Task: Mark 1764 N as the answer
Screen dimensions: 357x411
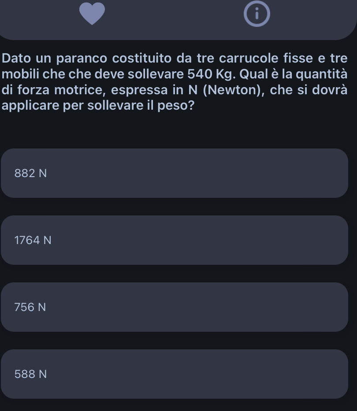Action: pyautogui.click(x=33, y=240)
